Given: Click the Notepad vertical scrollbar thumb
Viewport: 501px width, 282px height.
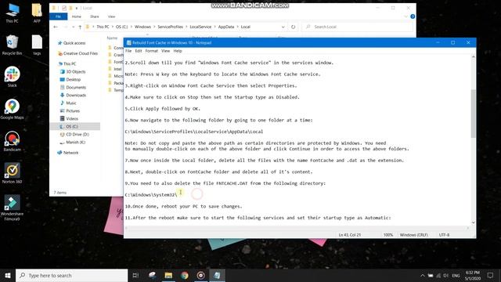Looking at the screenshot, I should pos(473,114).
